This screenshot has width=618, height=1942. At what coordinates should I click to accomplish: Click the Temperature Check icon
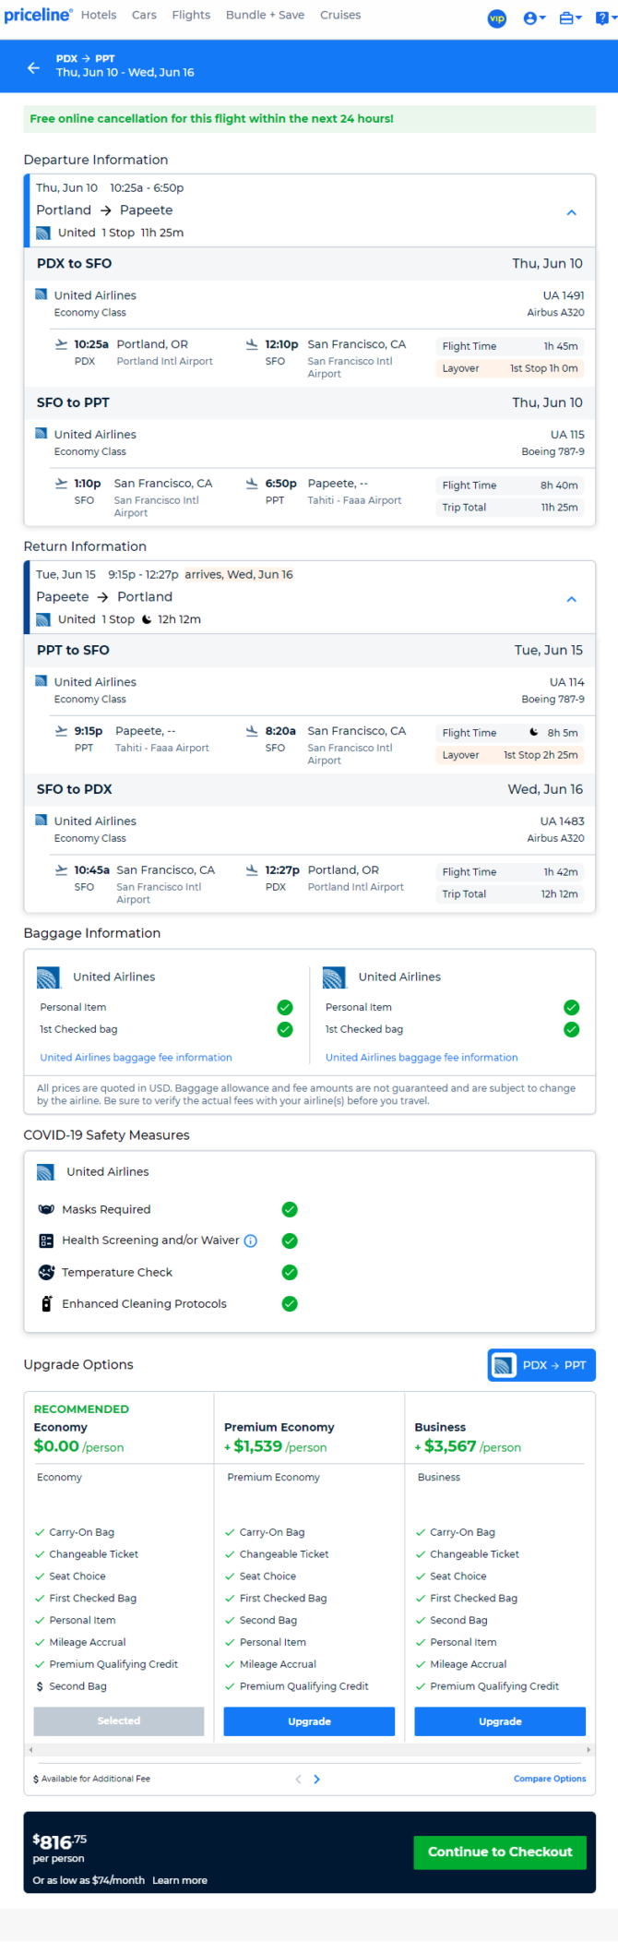coord(46,1273)
